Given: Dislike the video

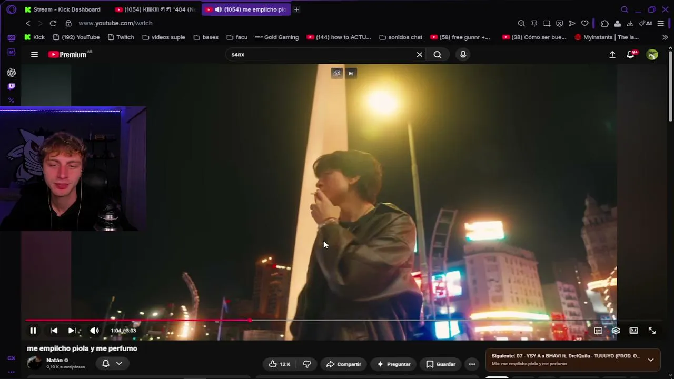Looking at the screenshot, I should [307, 364].
